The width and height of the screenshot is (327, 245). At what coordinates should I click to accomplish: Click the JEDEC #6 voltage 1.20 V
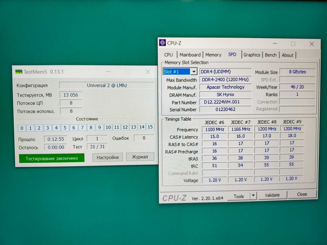point(214,180)
